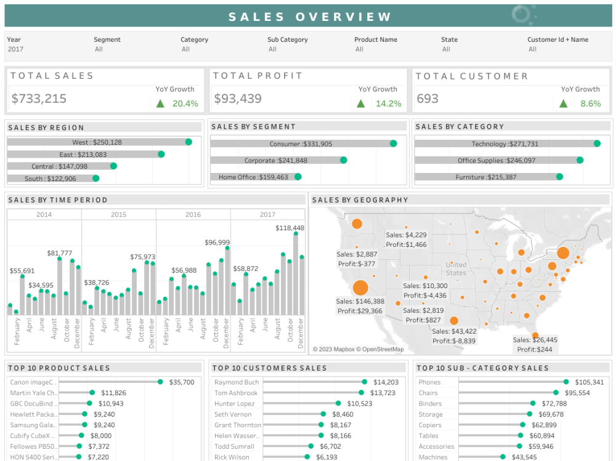Click the large California bubble on the map
Viewport: 616px width, 461px height.
[x=362, y=287]
